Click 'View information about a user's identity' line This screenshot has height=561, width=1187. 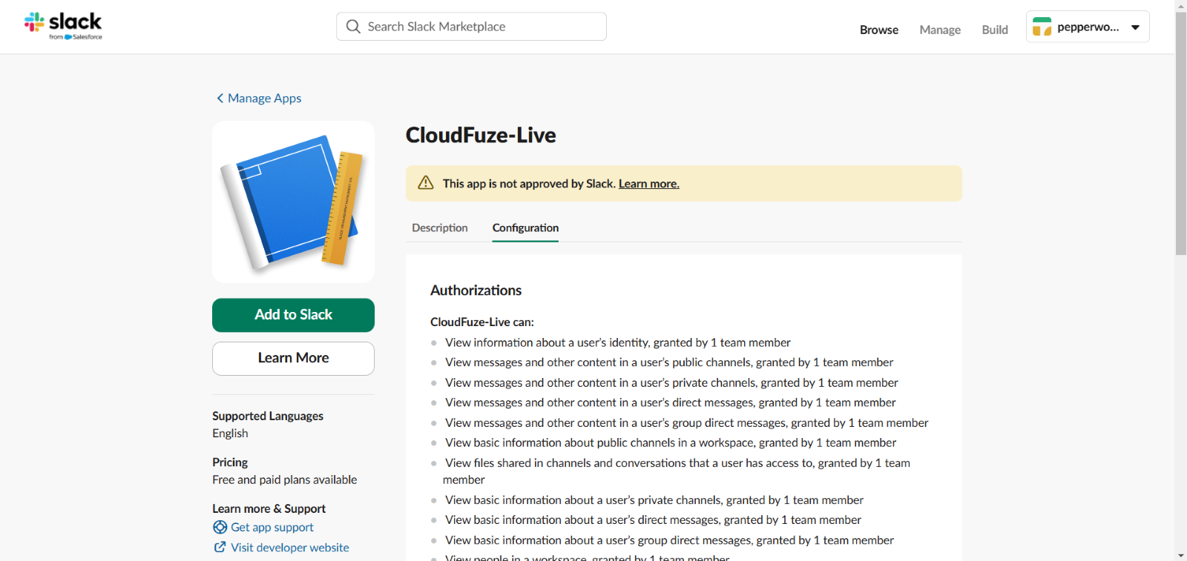tap(618, 342)
